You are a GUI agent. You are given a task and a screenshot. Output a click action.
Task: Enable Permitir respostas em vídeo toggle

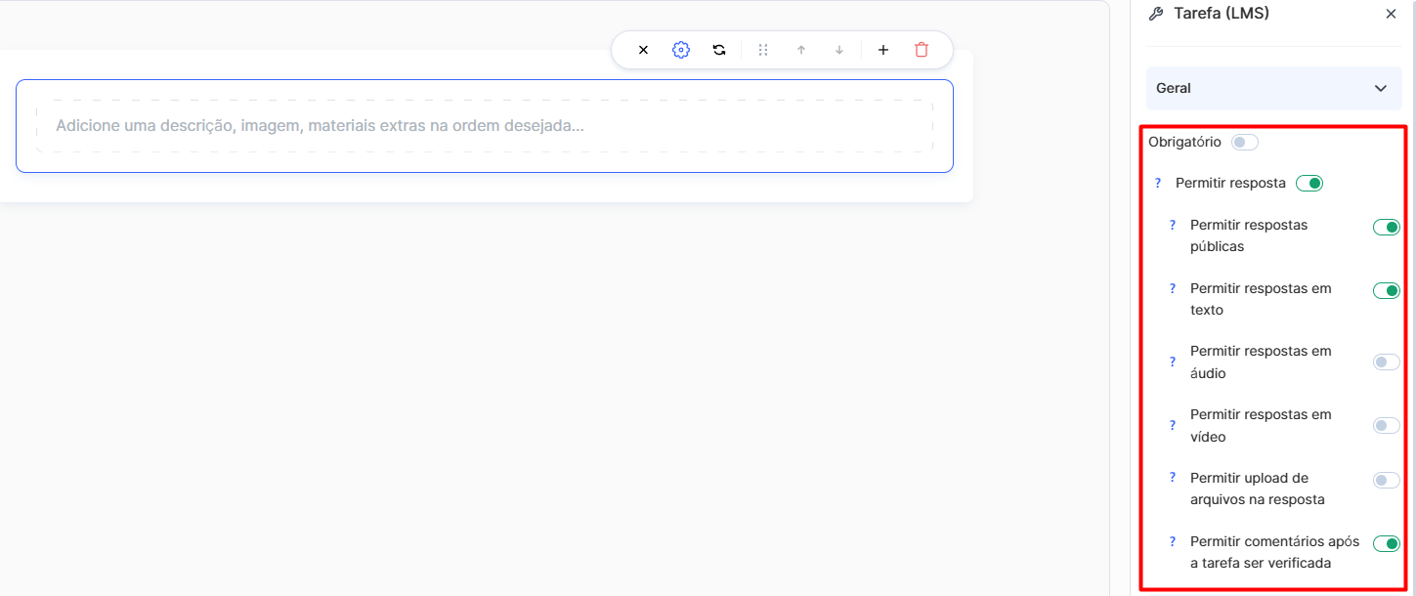1386,426
